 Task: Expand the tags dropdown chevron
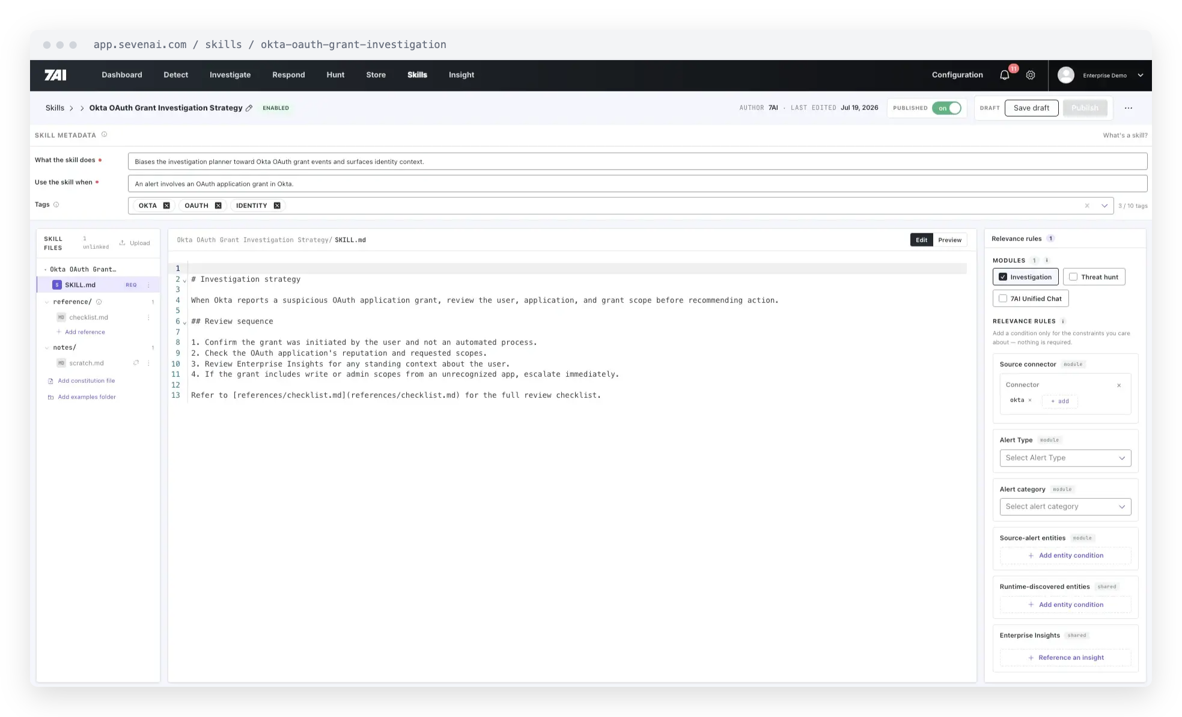click(1104, 206)
